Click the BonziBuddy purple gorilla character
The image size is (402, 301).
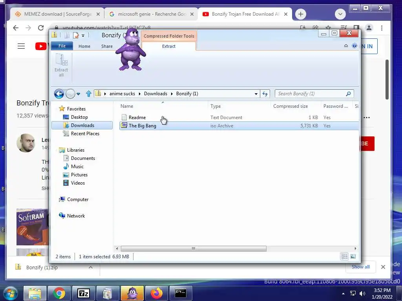pyautogui.click(x=131, y=49)
